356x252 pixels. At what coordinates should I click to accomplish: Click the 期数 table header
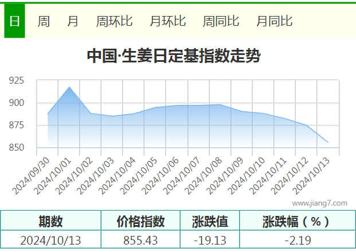(50, 221)
